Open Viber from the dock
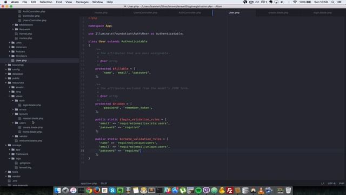Viewport: 346px width, 195px height. pos(206,190)
